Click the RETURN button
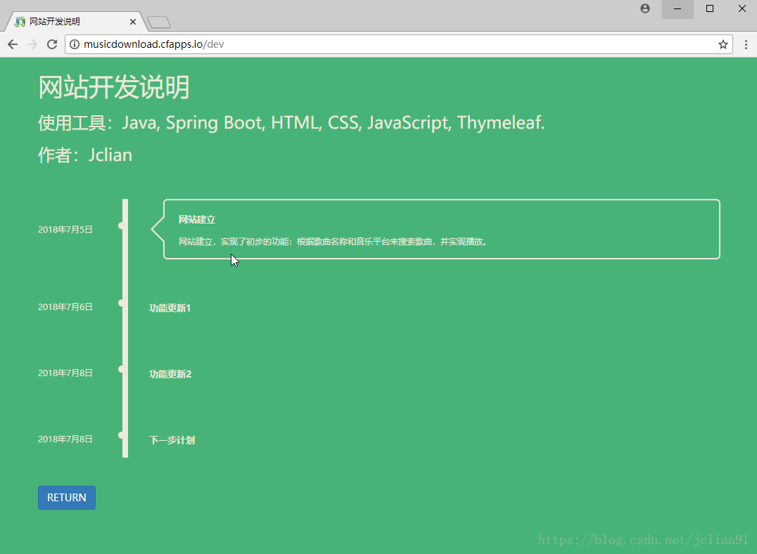 [x=67, y=498]
